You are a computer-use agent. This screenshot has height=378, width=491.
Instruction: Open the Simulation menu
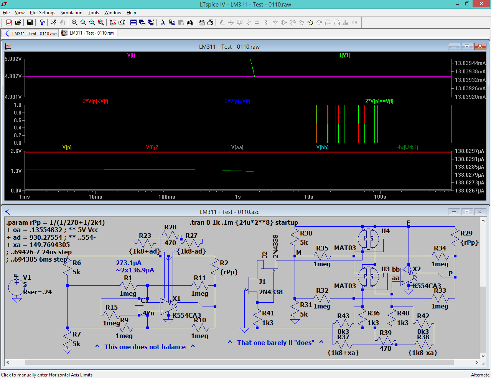click(71, 13)
